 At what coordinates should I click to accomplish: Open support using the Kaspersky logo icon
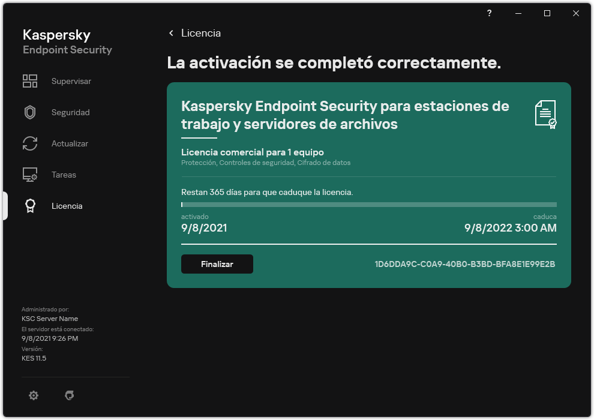click(x=70, y=395)
